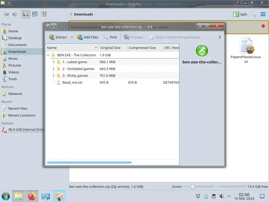This screenshot has width=269, height=202.
Task: Open Music in the Places panel
Action: [x=22, y=59]
